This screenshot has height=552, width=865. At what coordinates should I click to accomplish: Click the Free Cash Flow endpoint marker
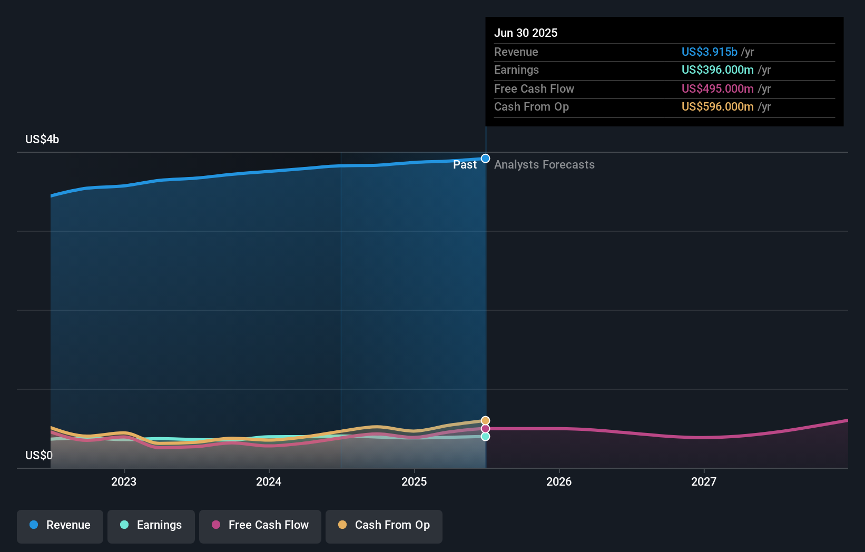pyautogui.click(x=485, y=429)
